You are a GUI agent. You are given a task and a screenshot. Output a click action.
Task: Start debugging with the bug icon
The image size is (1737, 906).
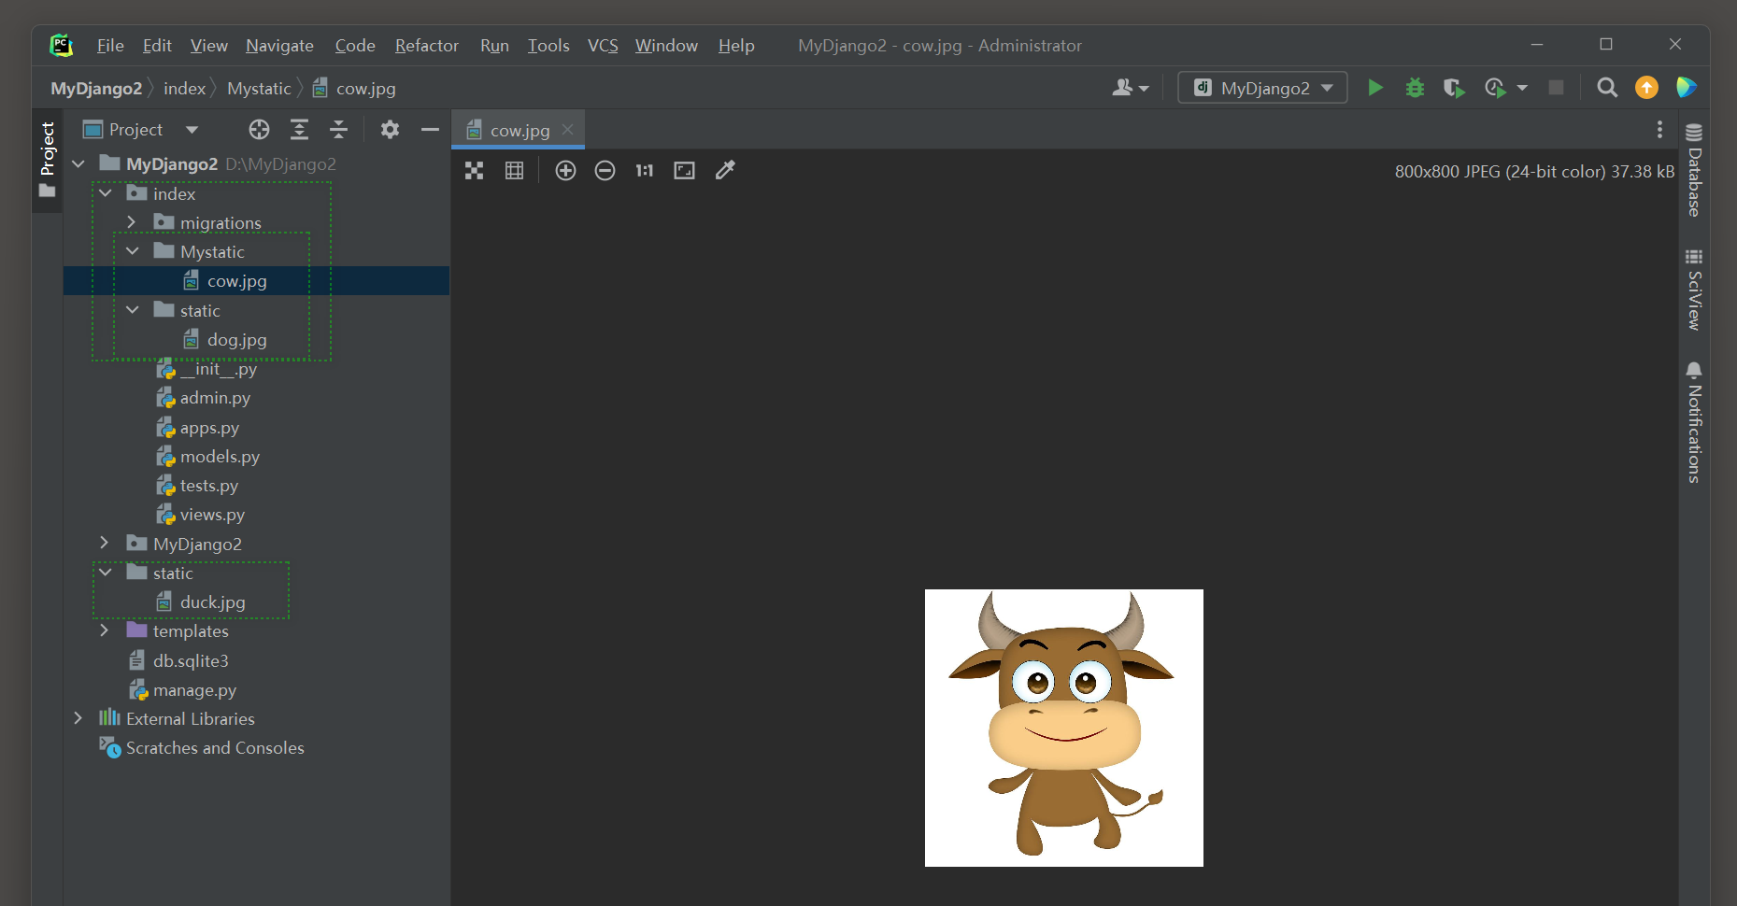pos(1415,88)
